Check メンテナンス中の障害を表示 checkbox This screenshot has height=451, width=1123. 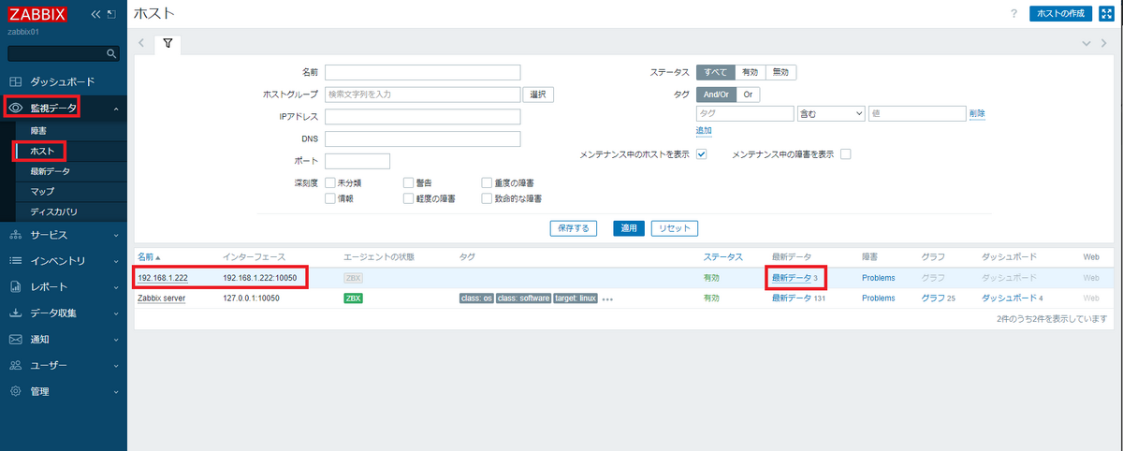[846, 154]
